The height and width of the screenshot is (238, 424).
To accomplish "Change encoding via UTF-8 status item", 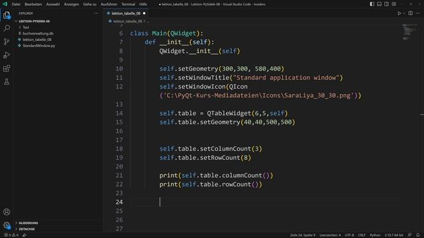I will tap(349, 235).
